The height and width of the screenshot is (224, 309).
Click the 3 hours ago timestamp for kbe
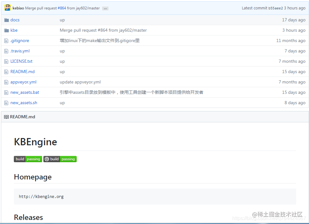(x=294, y=30)
